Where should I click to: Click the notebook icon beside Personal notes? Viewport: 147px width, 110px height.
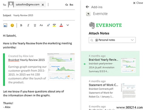[x=97, y=40]
